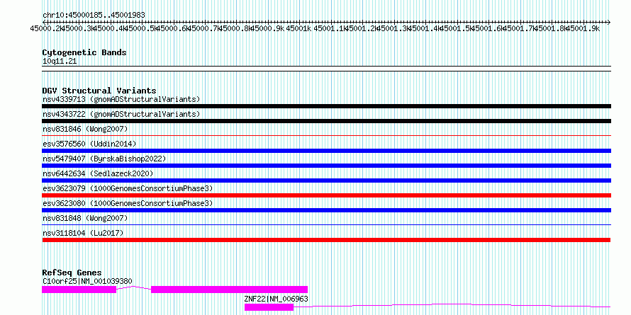This screenshot has width=631, height=315.
Task: Select the ZNF22|NM_006963 gene label
Action: coord(276,299)
